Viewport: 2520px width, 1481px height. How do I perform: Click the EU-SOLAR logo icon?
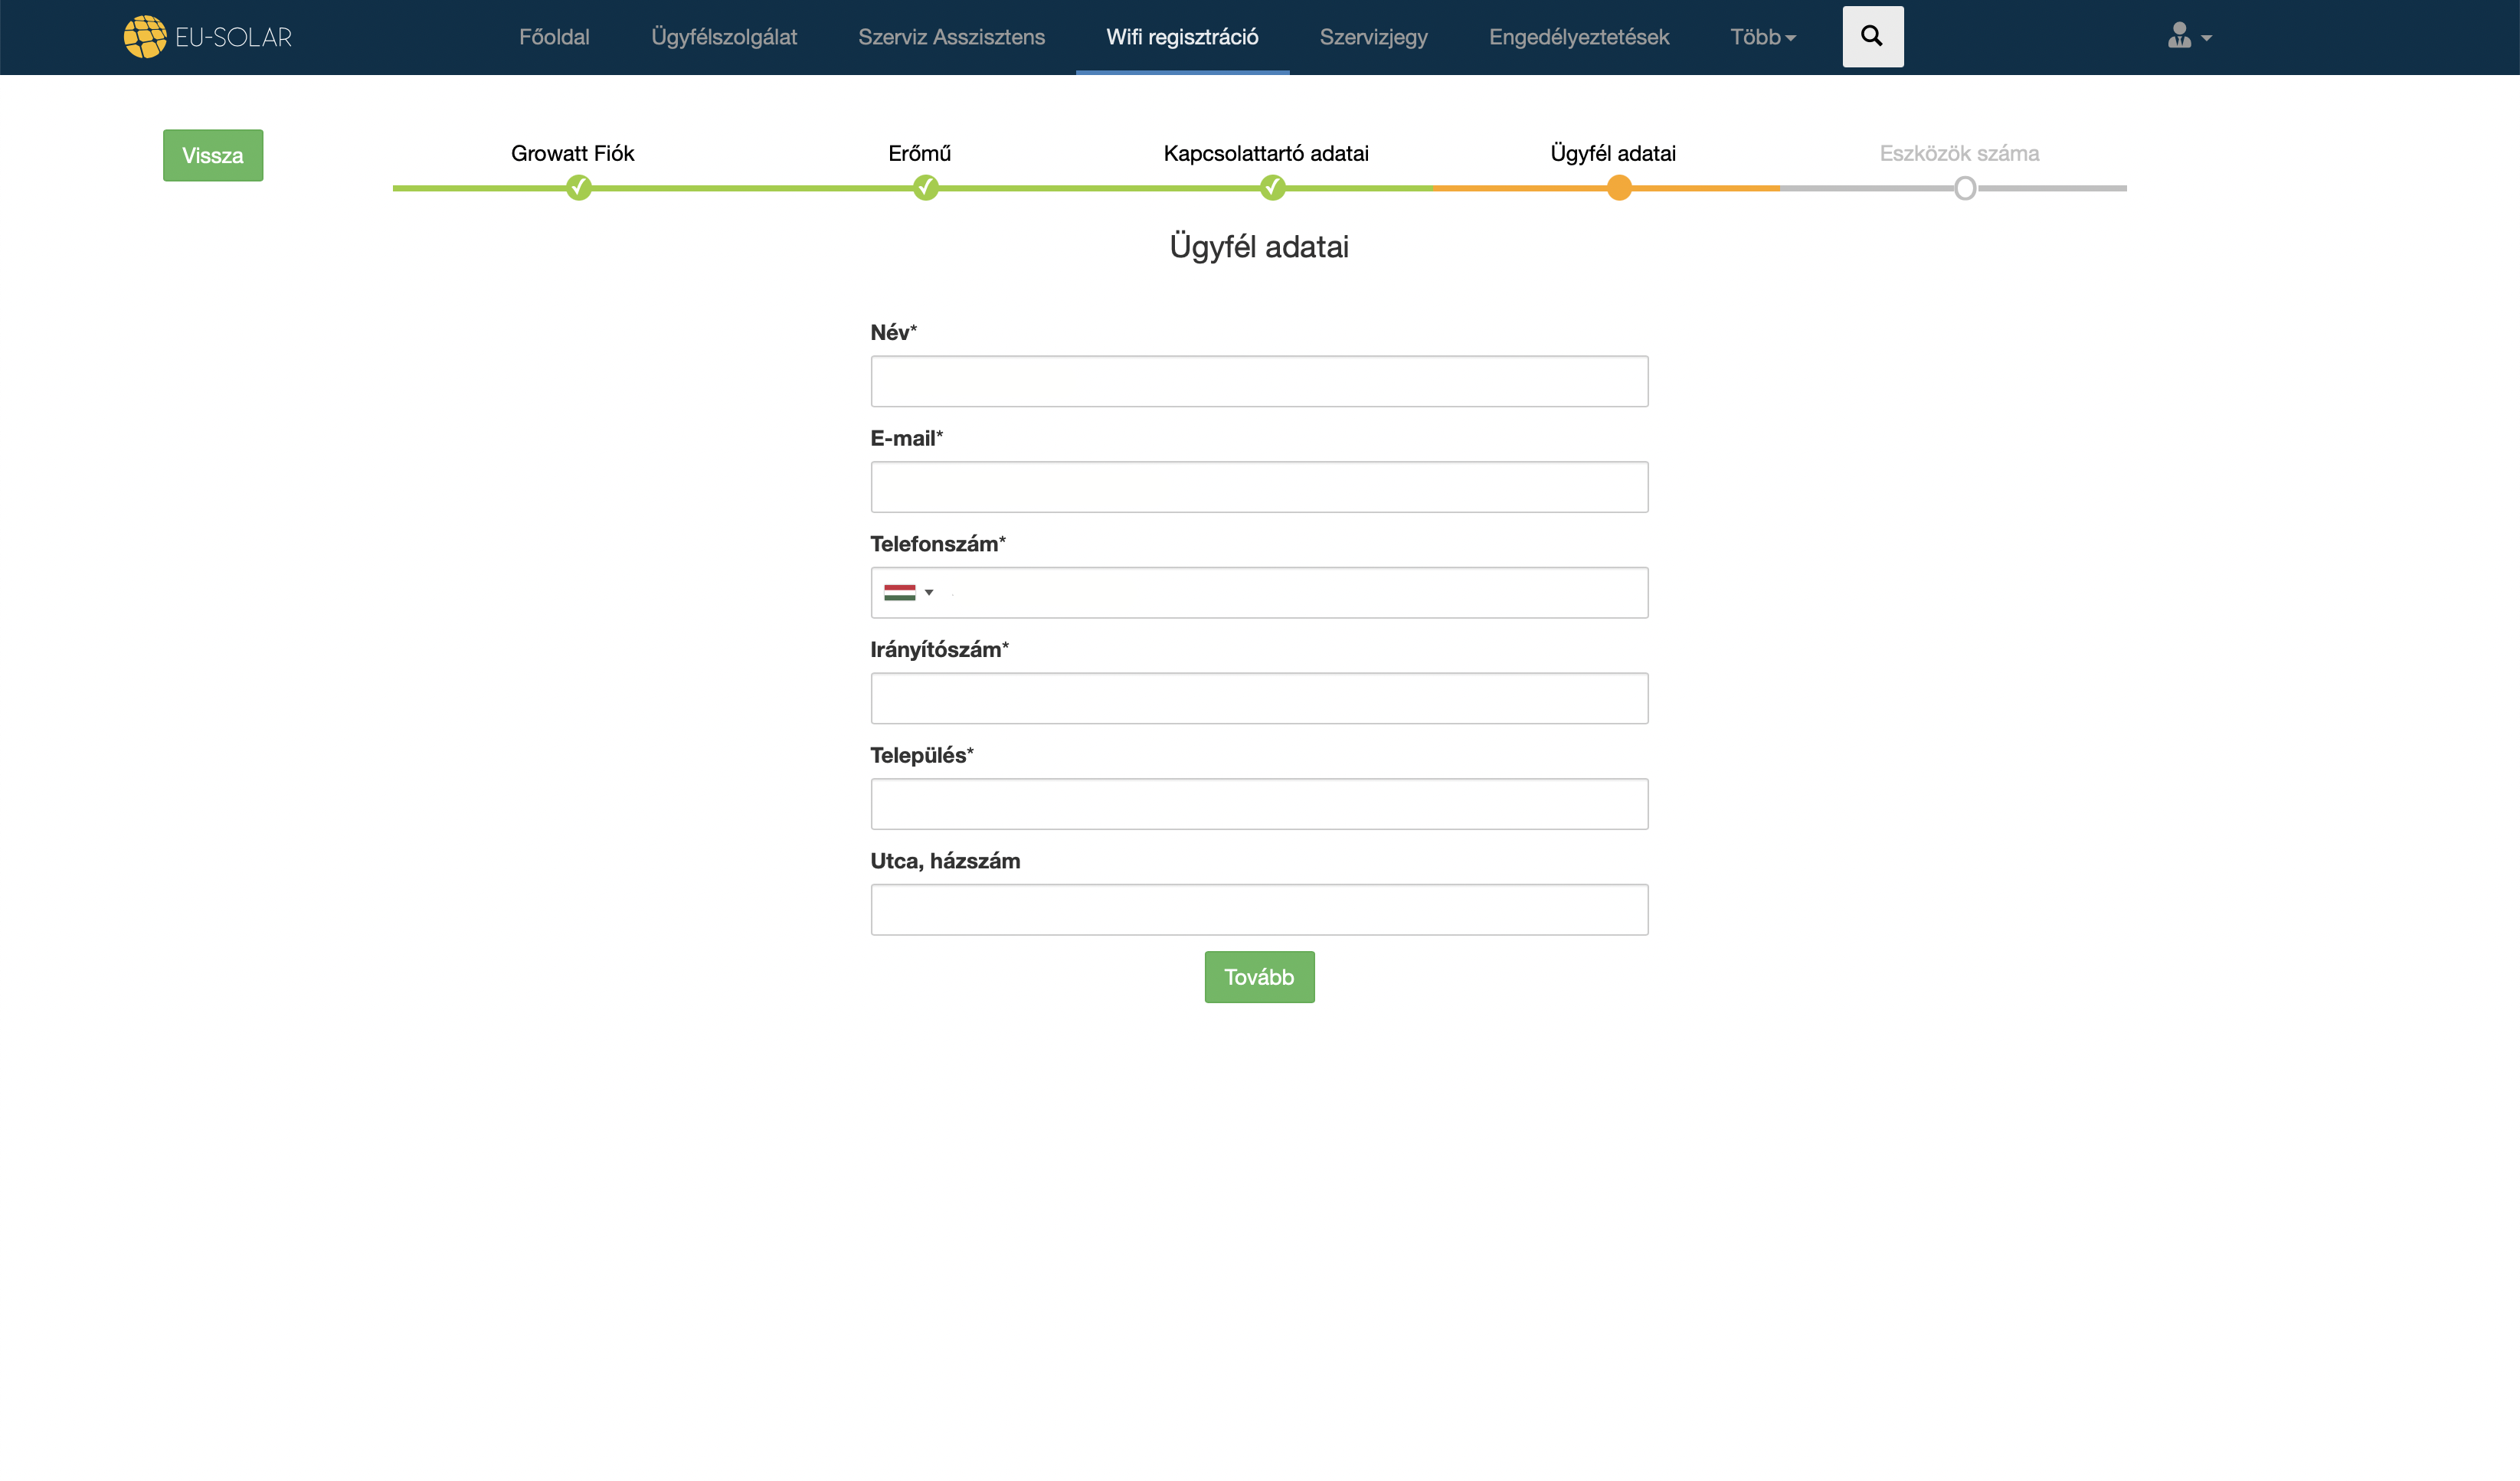pos(145,37)
